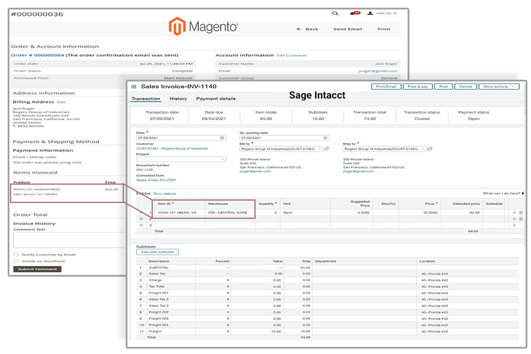Check the Visible on Storefront box

(x=16, y=261)
